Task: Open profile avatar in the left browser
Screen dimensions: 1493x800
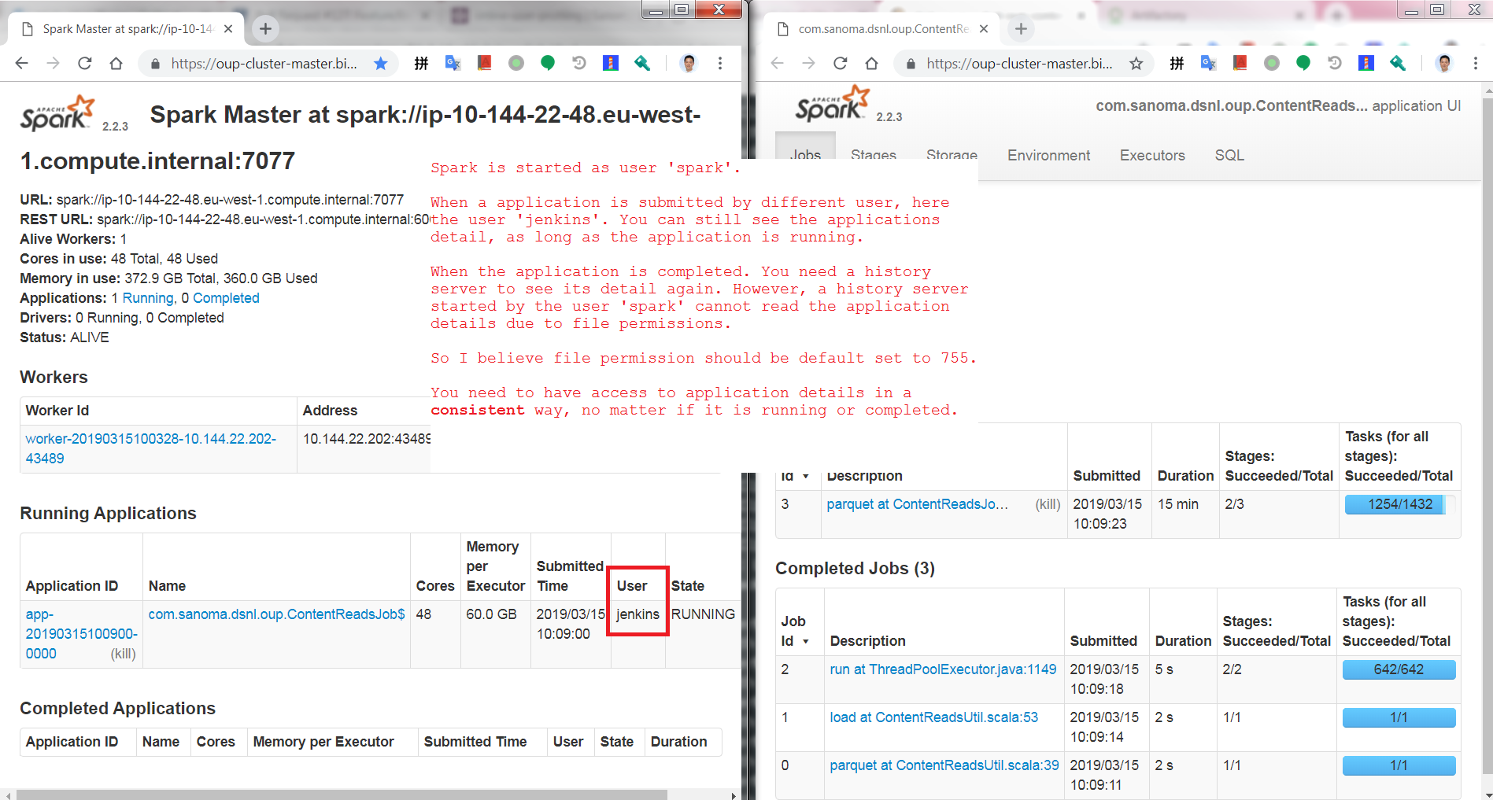Action: coord(689,64)
